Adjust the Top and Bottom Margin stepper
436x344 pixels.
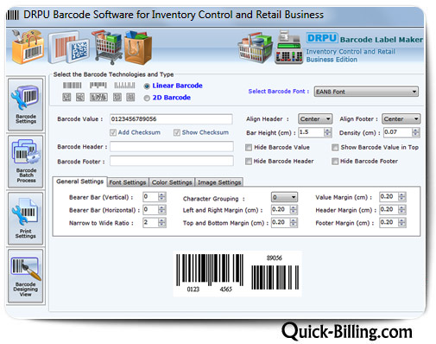[x=294, y=222]
